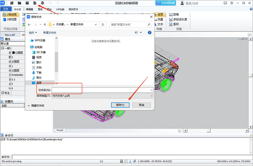Open recent locations dropdown in save dialog
The image size is (253, 166).
tap(40, 25)
